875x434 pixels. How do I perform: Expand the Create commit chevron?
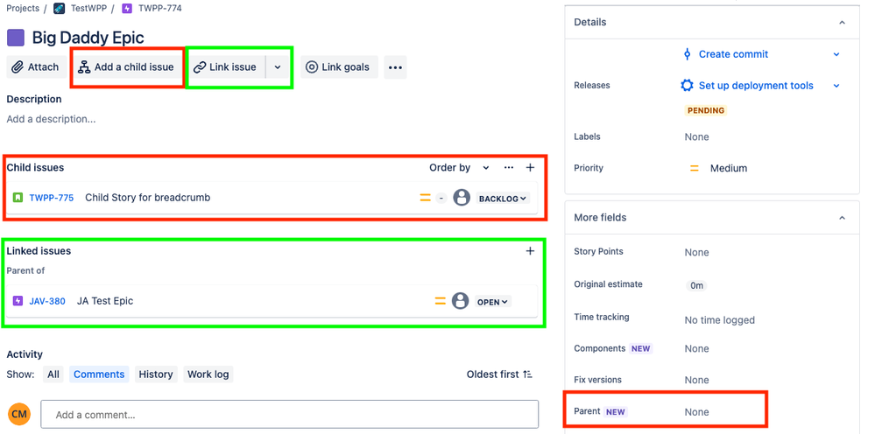[x=836, y=54]
